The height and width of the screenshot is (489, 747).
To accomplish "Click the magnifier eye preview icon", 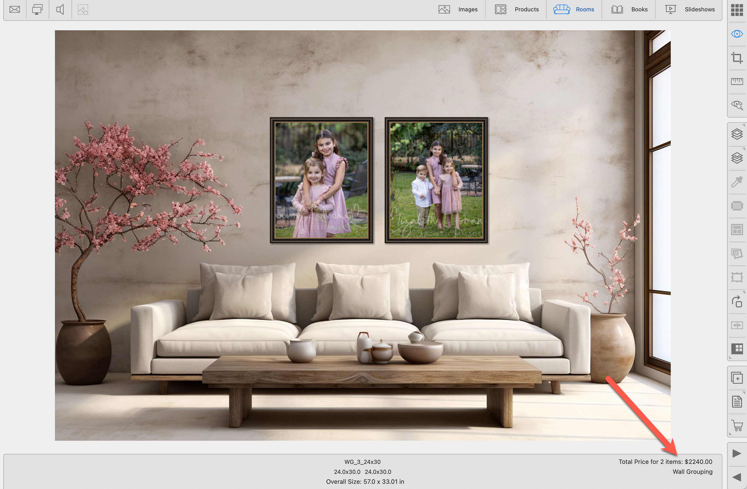I will (737, 105).
